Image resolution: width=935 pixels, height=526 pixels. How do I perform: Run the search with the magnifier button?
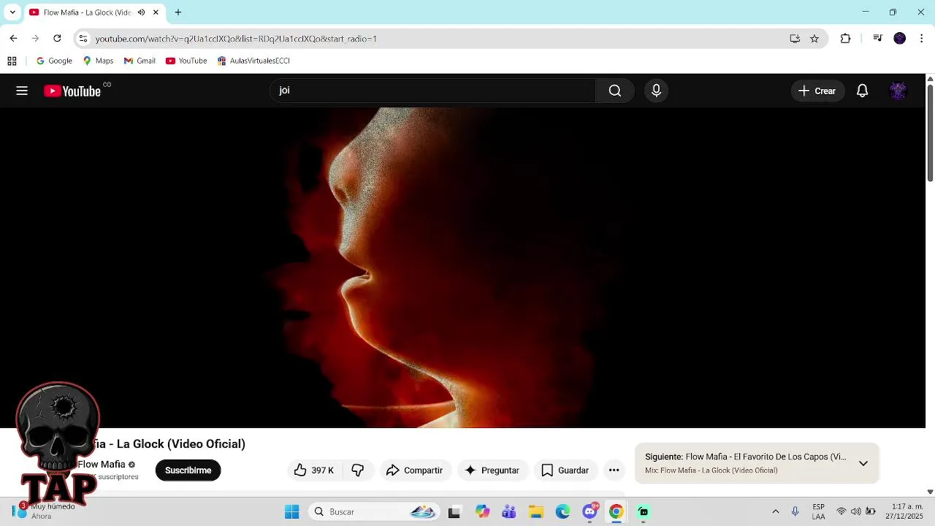point(615,91)
